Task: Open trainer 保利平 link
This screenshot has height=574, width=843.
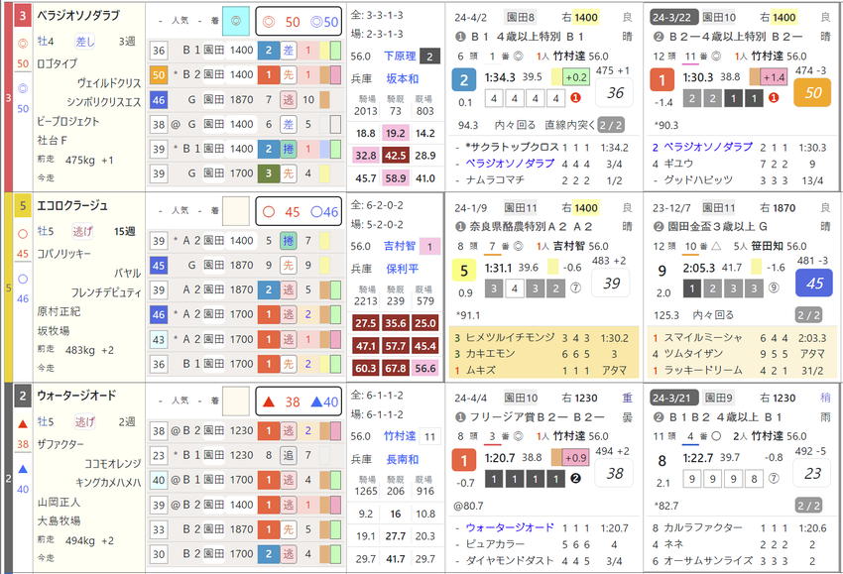Action: coord(402,269)
